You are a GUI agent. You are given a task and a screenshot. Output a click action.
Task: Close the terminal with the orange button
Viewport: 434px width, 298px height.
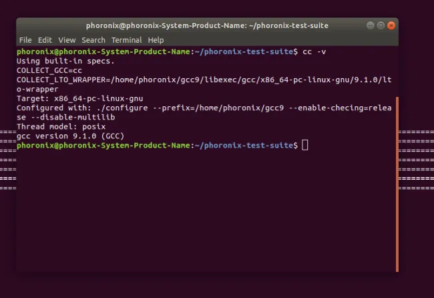click(391, 25)
